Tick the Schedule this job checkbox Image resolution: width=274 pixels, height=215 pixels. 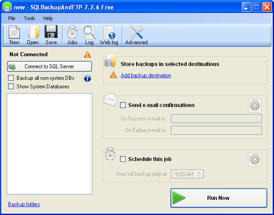(x=123, y=159)
